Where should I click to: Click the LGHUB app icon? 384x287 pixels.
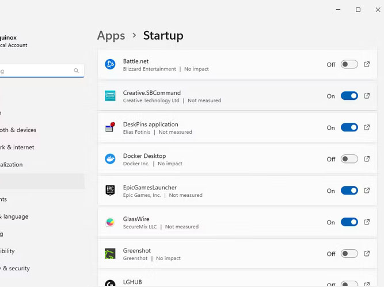pos(110,284)
